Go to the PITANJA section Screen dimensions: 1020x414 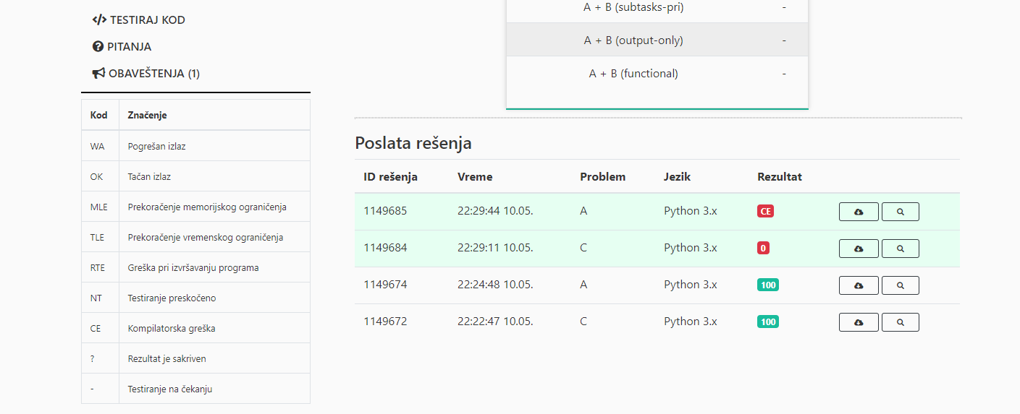[122, 47]
